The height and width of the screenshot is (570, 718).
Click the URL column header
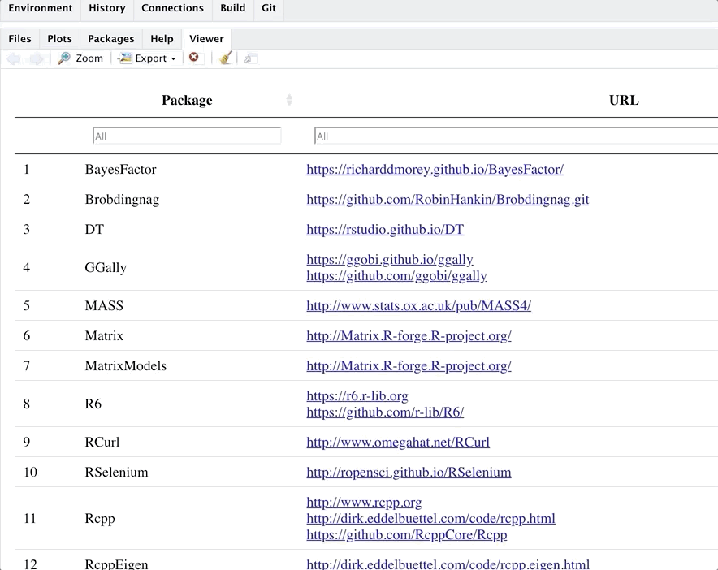pos(624,100)
